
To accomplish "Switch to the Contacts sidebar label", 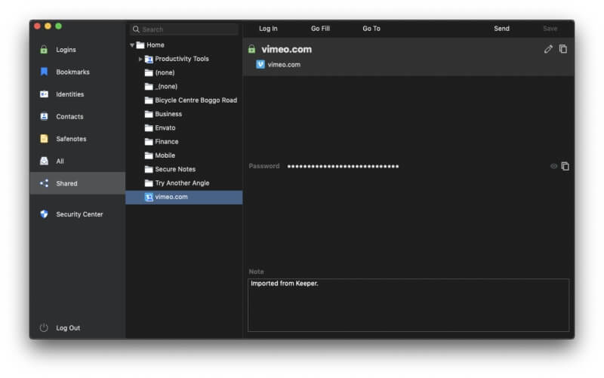I will pyautogui.click(x=69, y=117).
